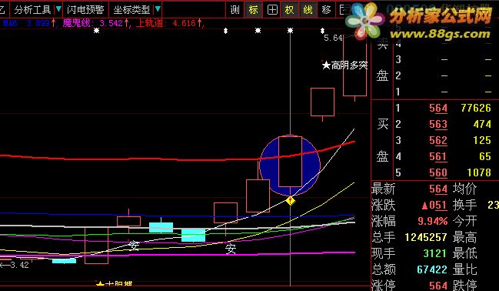Image resolution: width=499 pixels, height=291 pixels.
Task: Click the ★高阴多突 annotation label
Action: [x=345, y=65]
